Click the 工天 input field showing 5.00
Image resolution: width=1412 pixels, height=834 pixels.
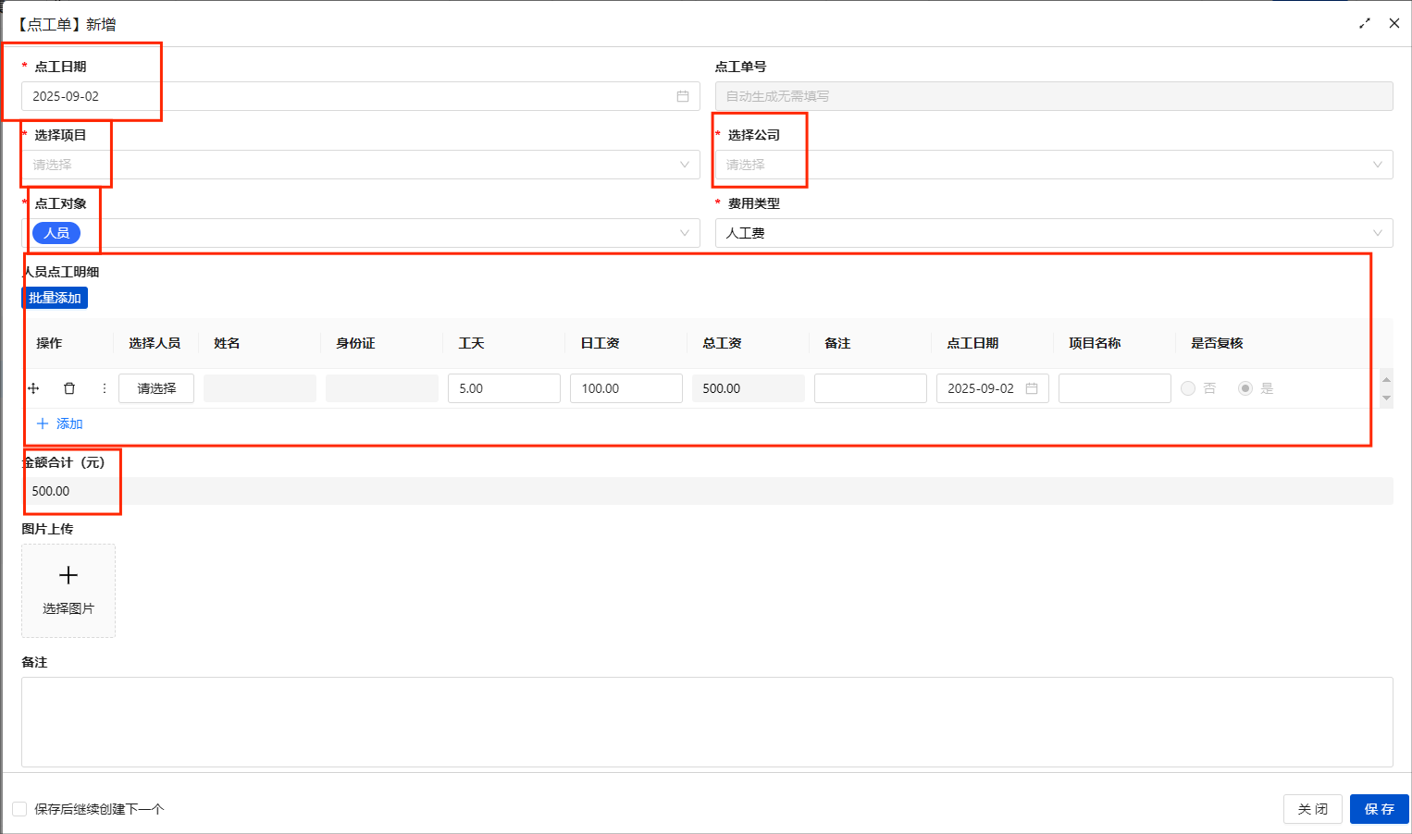504,388
